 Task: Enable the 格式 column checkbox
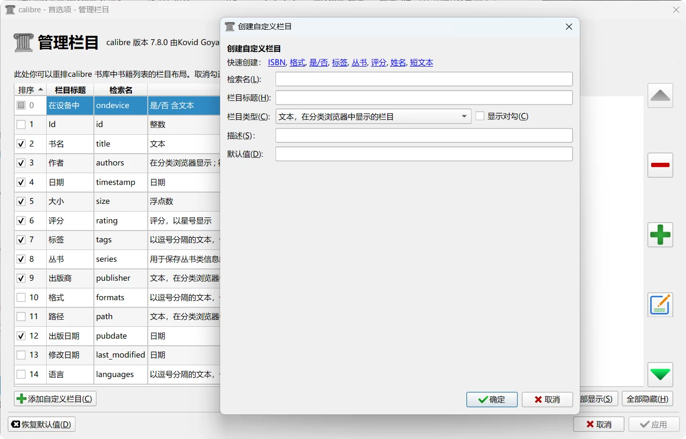21,298
